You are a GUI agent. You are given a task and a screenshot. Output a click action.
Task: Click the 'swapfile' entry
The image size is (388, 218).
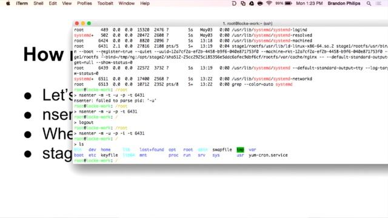(x=222, y=150)
